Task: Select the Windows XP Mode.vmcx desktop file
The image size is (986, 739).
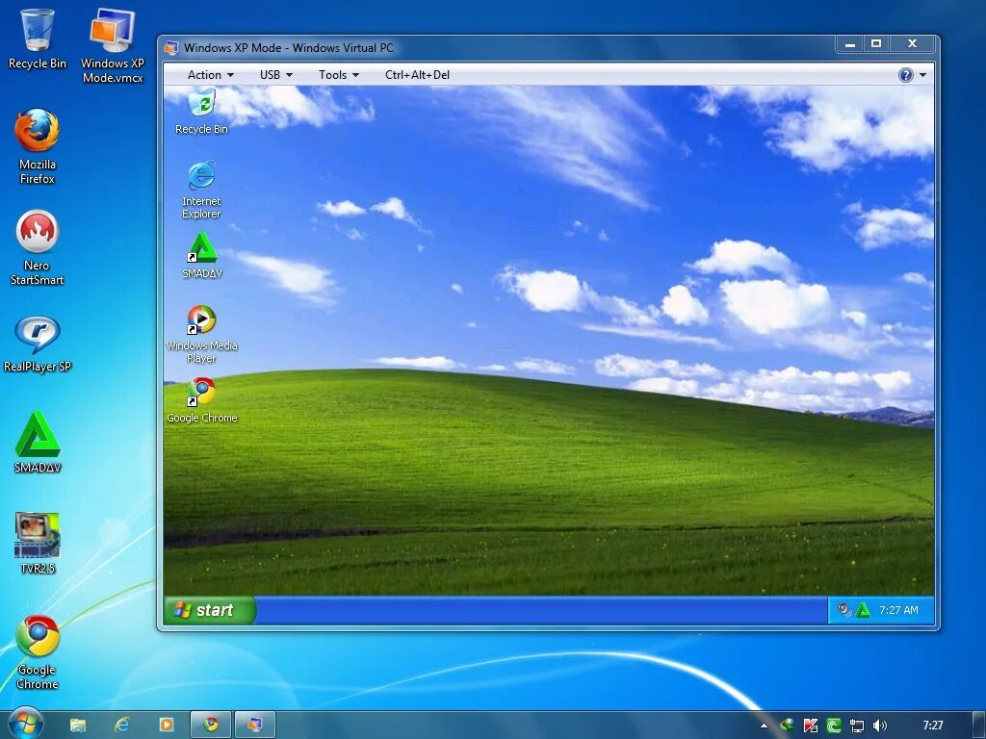Action: [113, 46]
